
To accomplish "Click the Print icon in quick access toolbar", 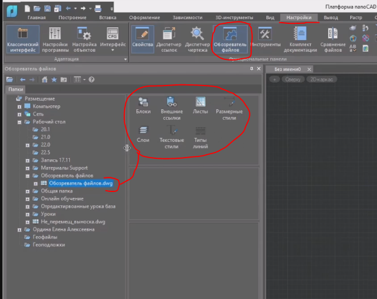I will coord(98,9).
